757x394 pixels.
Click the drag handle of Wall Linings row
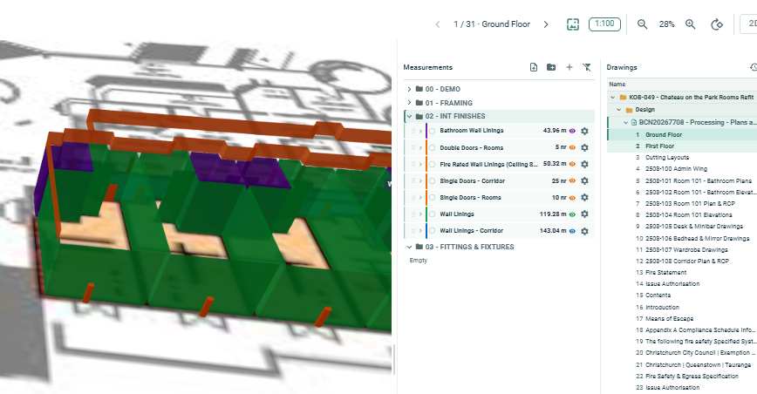point(413,214)
